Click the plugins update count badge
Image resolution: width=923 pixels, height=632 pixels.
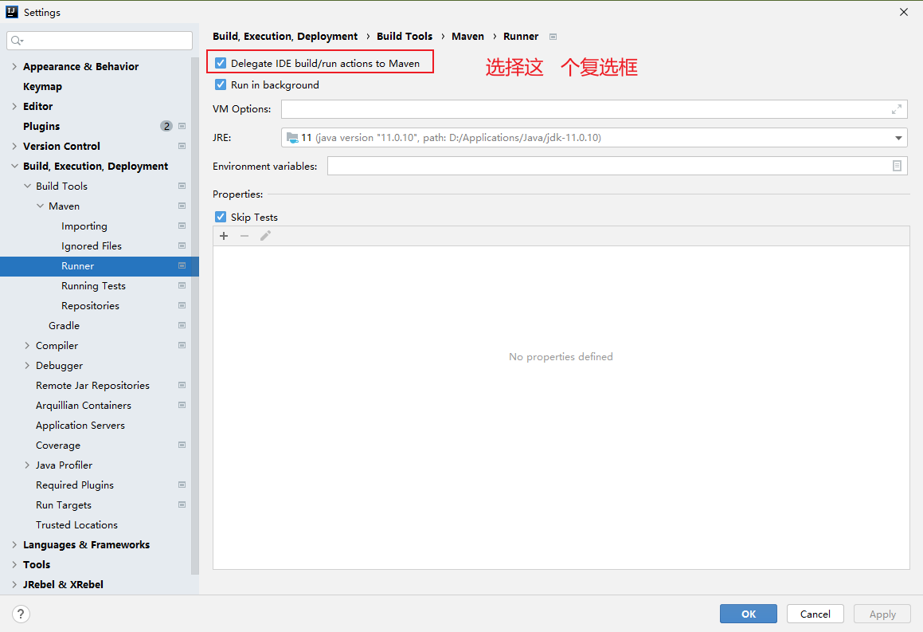coord(166,126)
